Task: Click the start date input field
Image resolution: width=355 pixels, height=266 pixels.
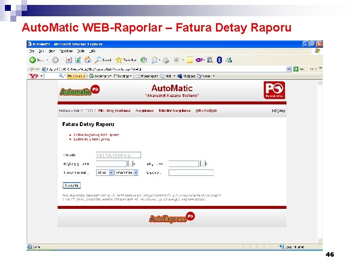Action: (111, 164)
